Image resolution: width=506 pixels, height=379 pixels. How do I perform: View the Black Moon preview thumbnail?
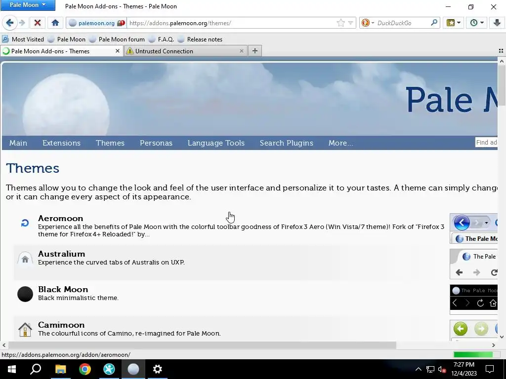[473, 299]
